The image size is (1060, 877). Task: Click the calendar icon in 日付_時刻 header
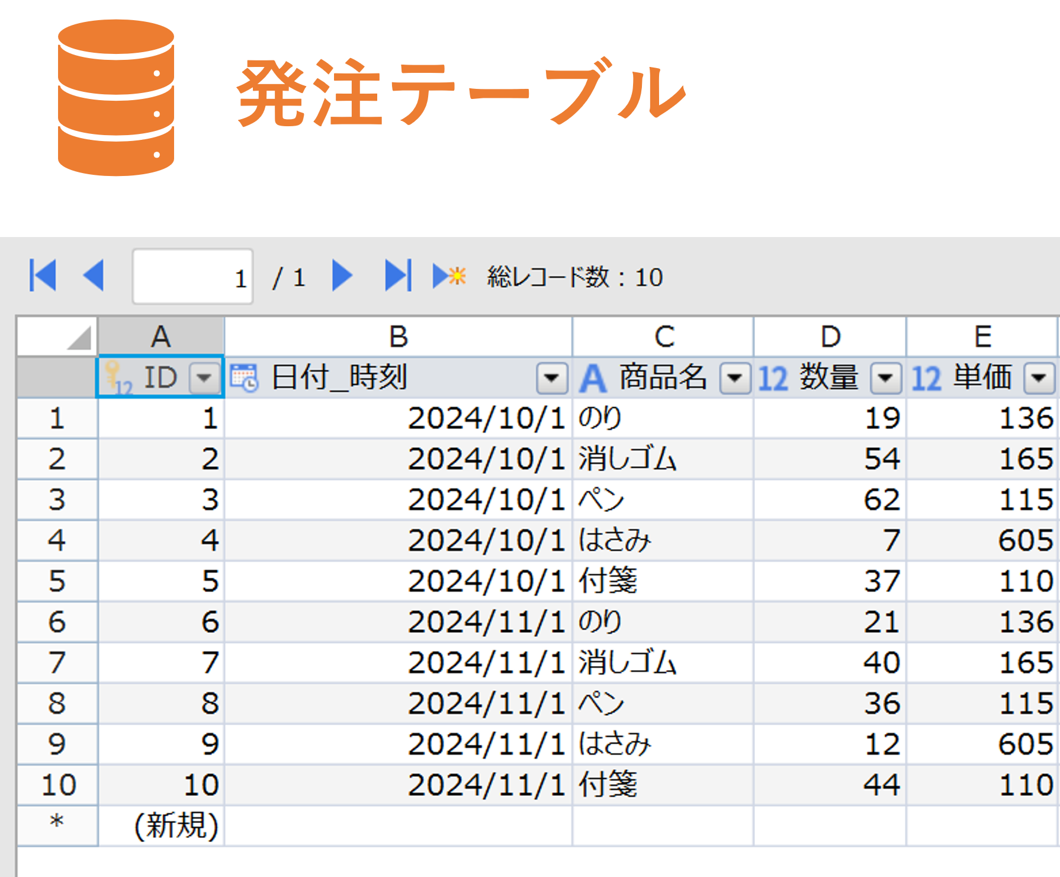pyautogui.click(x=244, y=378)
